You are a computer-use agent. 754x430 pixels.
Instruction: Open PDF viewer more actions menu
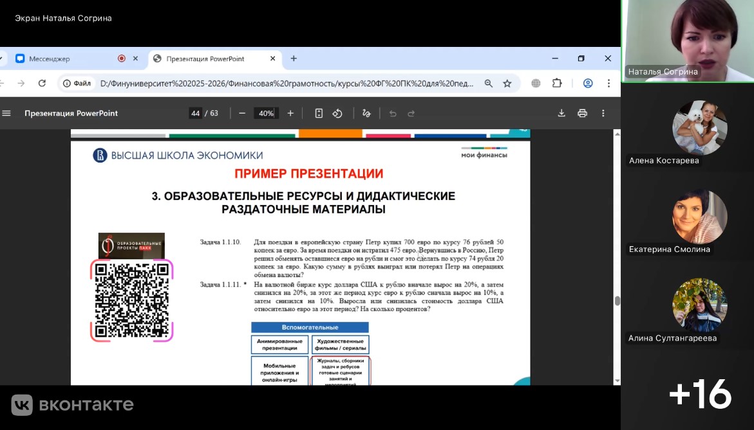[603, 113]
